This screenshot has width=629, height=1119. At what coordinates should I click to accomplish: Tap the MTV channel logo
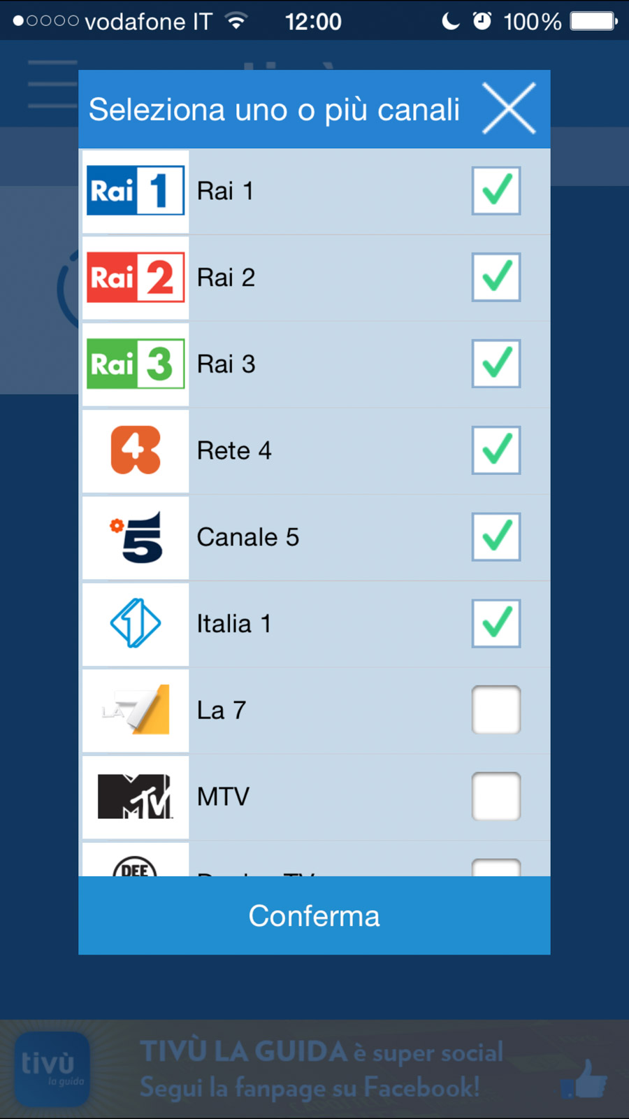coord(136,797)
